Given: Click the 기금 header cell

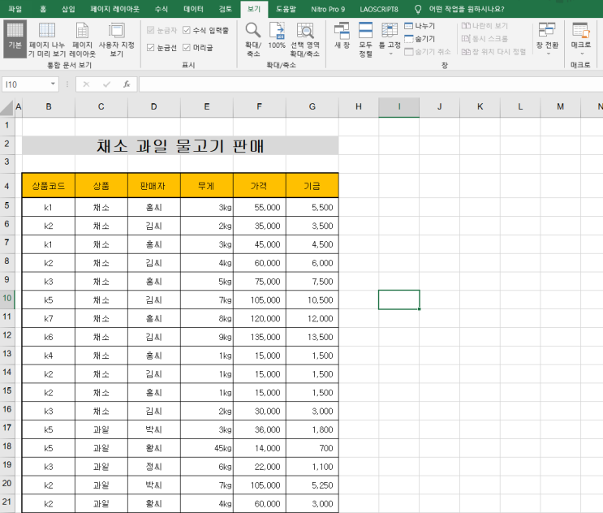Looking at the screenshot, I should [x=312, y=186].
